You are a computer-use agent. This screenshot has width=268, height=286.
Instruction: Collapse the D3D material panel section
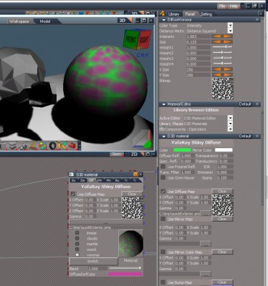tap(164, 137)
